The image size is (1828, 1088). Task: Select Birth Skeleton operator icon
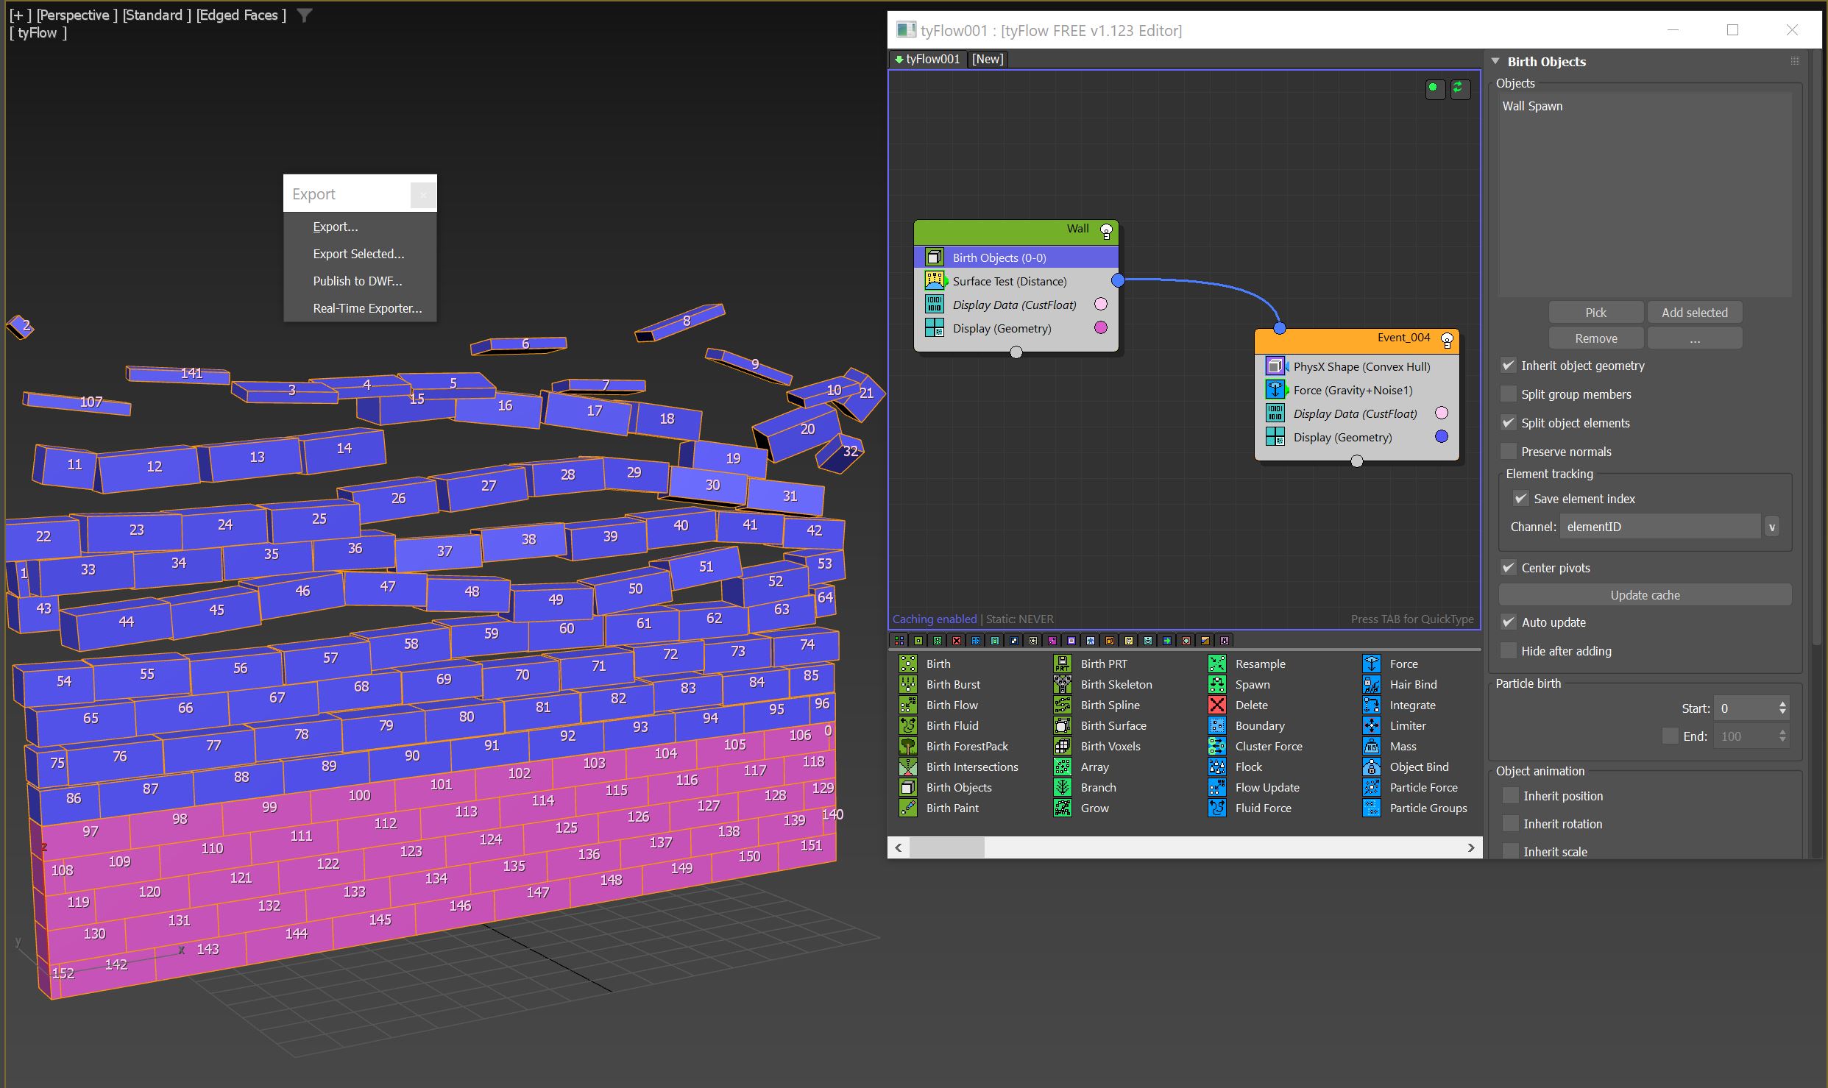click(1063, 684)
